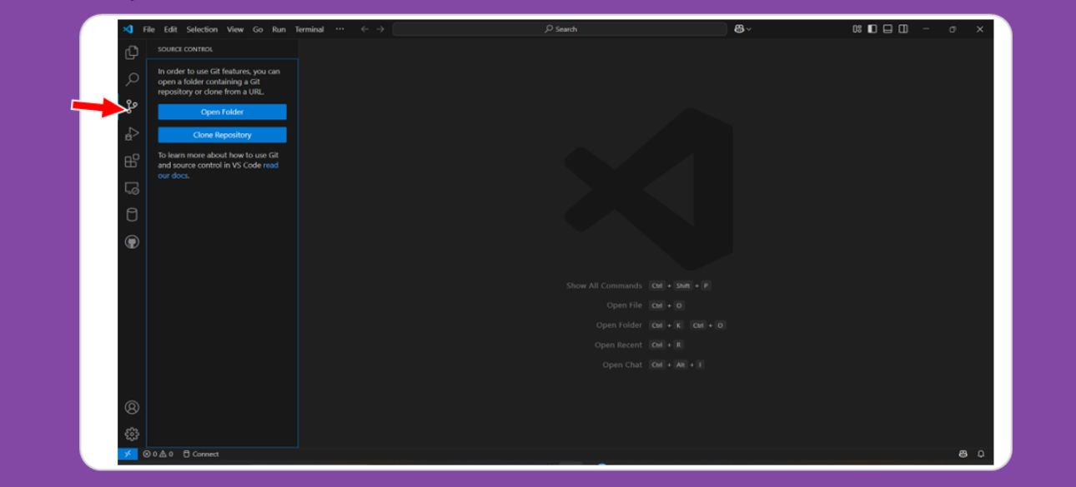Toggle the bottom panel layout button
Viewport: 1076px width, 487px height.
[886, 29]
